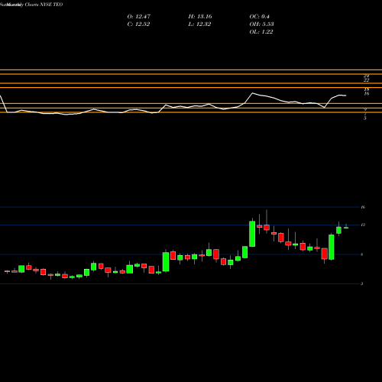Click the '18' indicator axis label
The height and width of the screenshot is (382, 382).
[367, 89]
